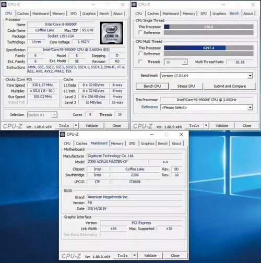
Task: Click the Submit and Compare button
Action: pyautogui.click(x=230, y=86)
